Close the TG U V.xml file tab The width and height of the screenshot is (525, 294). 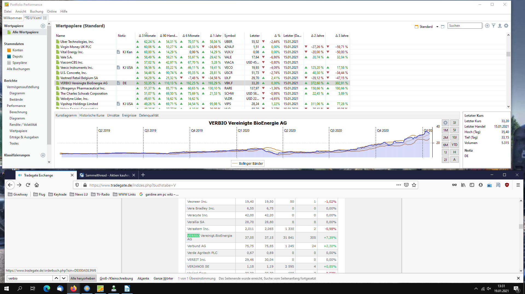coord(45,18)
